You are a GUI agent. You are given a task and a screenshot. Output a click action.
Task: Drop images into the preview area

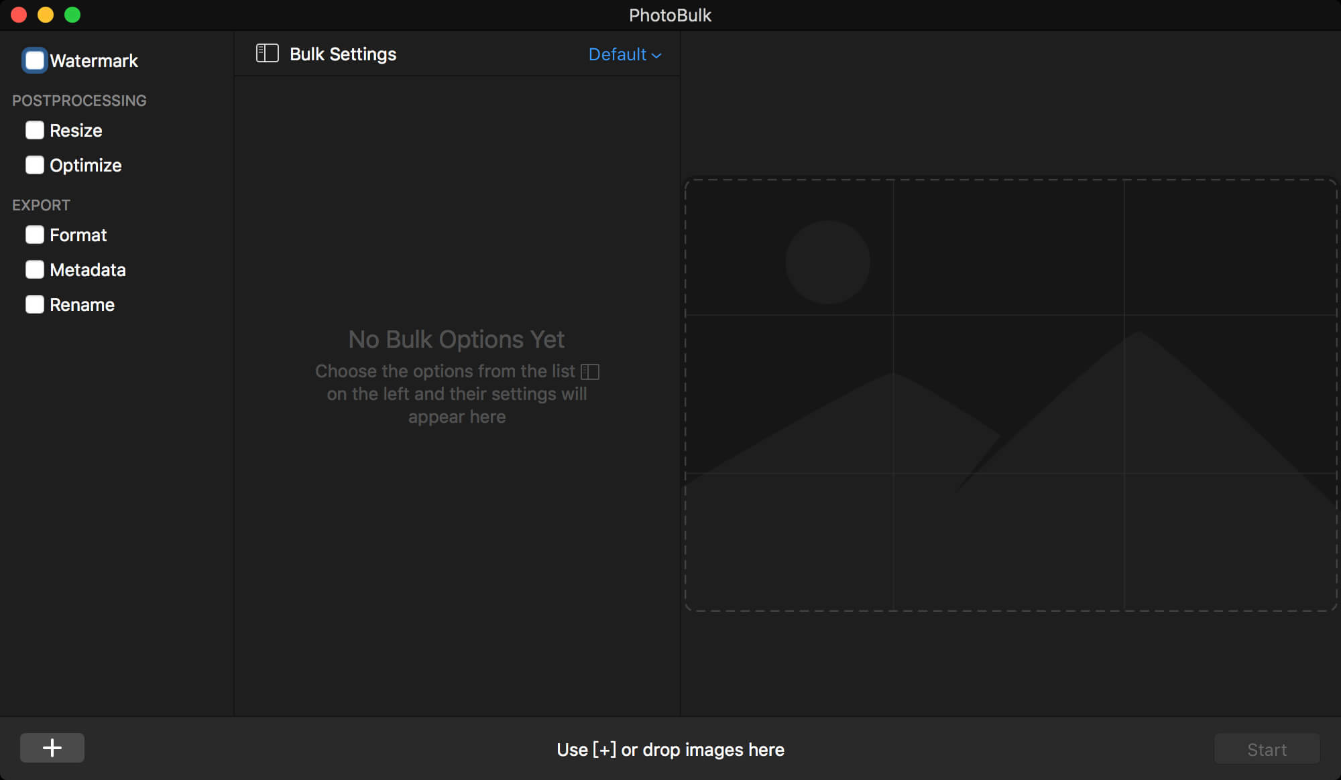point(1012,395)
